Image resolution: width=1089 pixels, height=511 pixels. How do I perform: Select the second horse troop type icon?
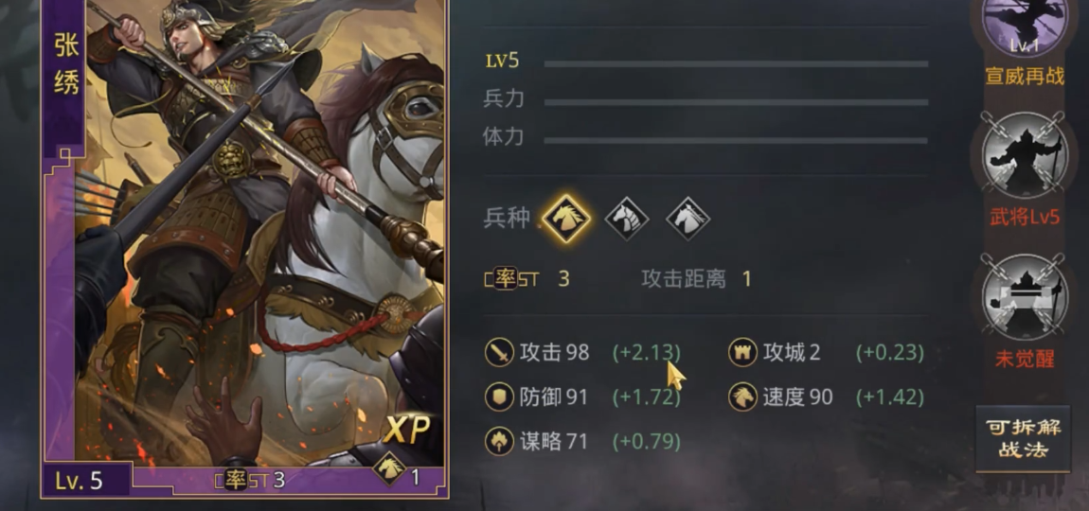tap(627, 219)
